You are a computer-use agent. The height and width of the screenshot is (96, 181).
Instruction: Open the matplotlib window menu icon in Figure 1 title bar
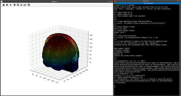[2, 2]
